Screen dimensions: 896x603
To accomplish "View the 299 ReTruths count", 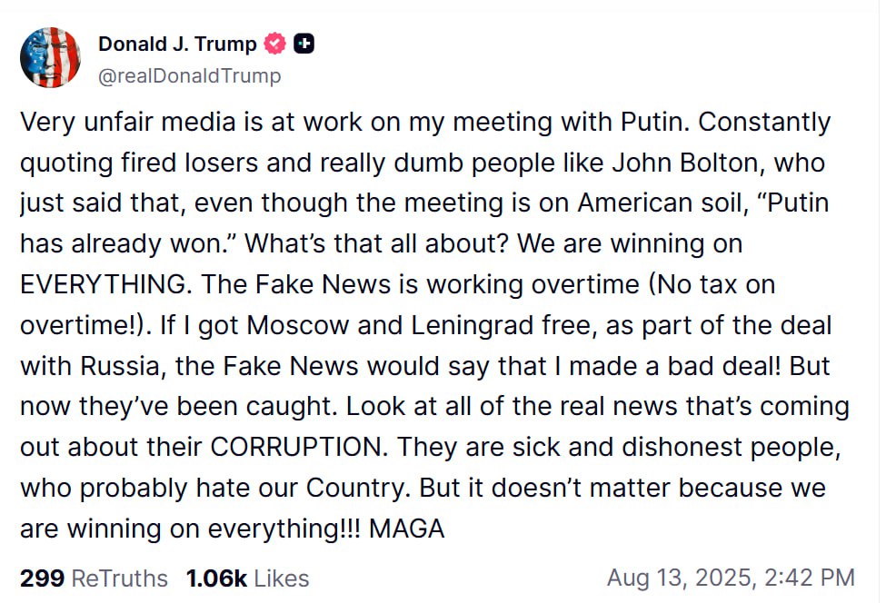I will 43,578.
